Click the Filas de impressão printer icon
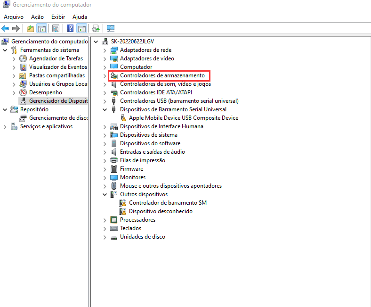 114,160
